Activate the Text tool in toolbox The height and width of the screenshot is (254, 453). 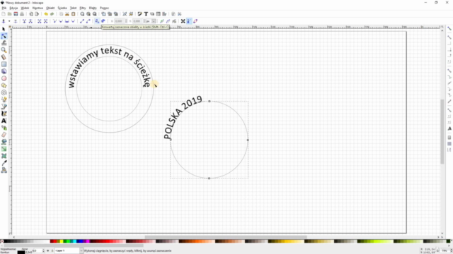click(4, 121)
